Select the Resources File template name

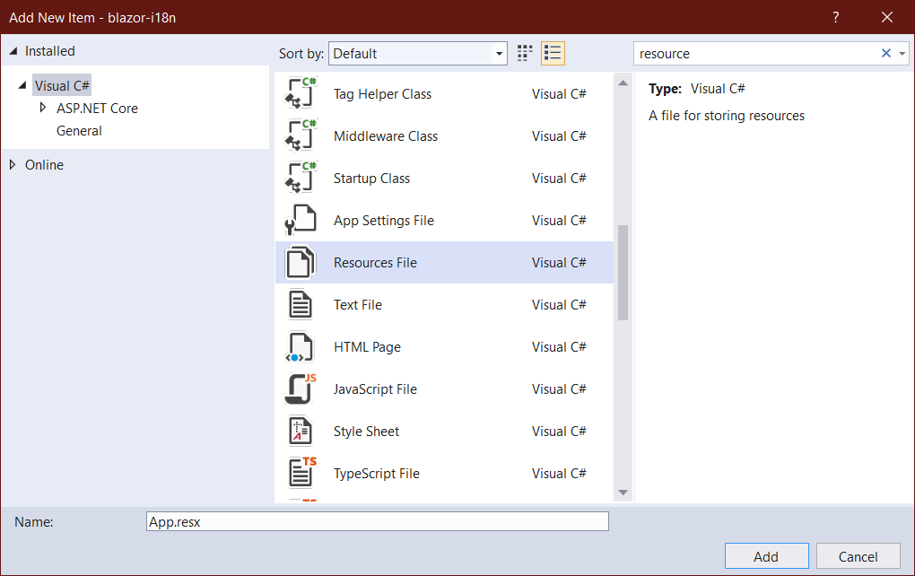[x=375, y=263]
